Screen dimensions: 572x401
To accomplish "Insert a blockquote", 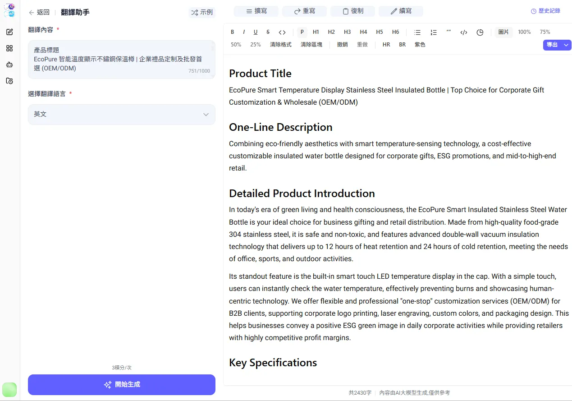I will point(448,32).
